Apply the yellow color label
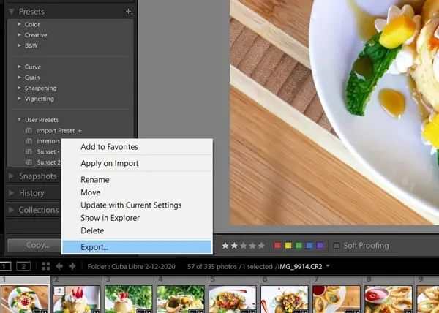 click(288, 246)
